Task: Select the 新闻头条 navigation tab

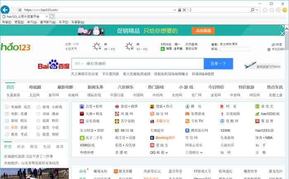Action: pyautogui.click(x=95, y=87)
